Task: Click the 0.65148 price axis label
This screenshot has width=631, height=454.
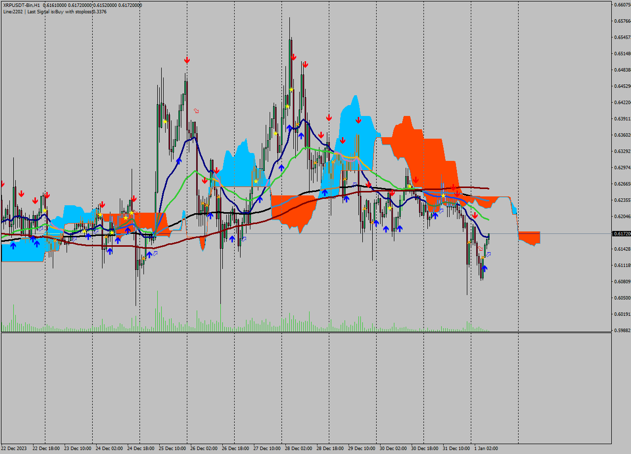Action: click(622, 54)
